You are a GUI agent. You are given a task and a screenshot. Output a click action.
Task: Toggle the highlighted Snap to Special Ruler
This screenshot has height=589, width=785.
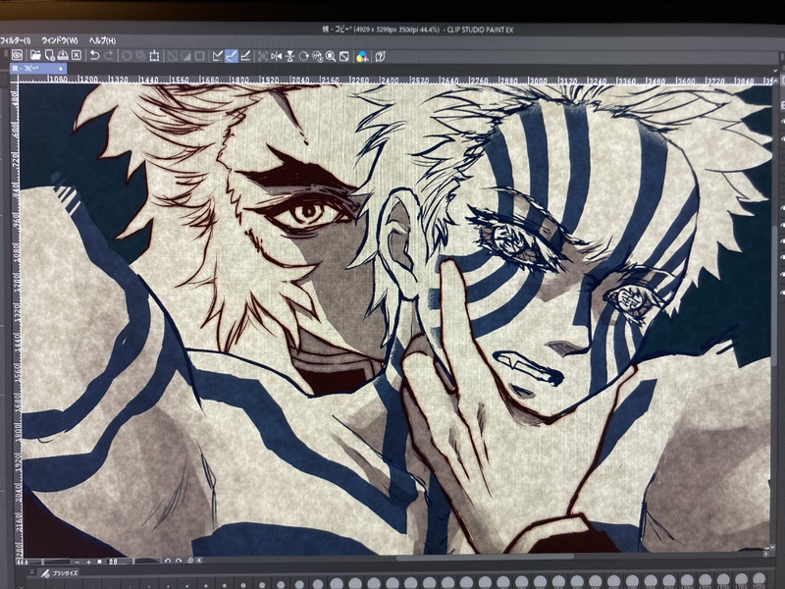coord(232,56)
